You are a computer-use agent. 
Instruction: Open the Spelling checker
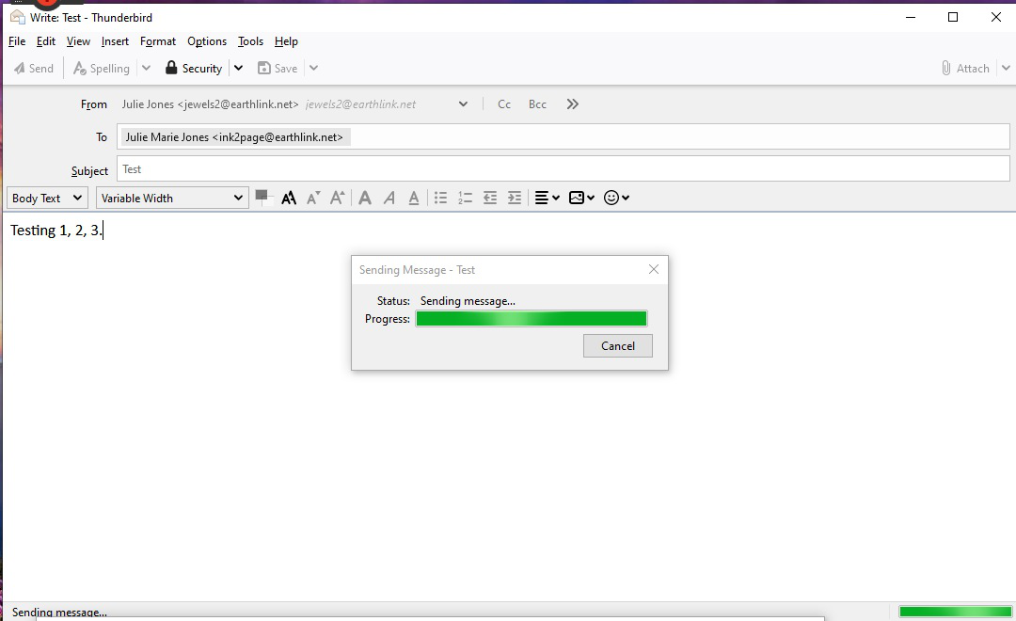(101, 68)
